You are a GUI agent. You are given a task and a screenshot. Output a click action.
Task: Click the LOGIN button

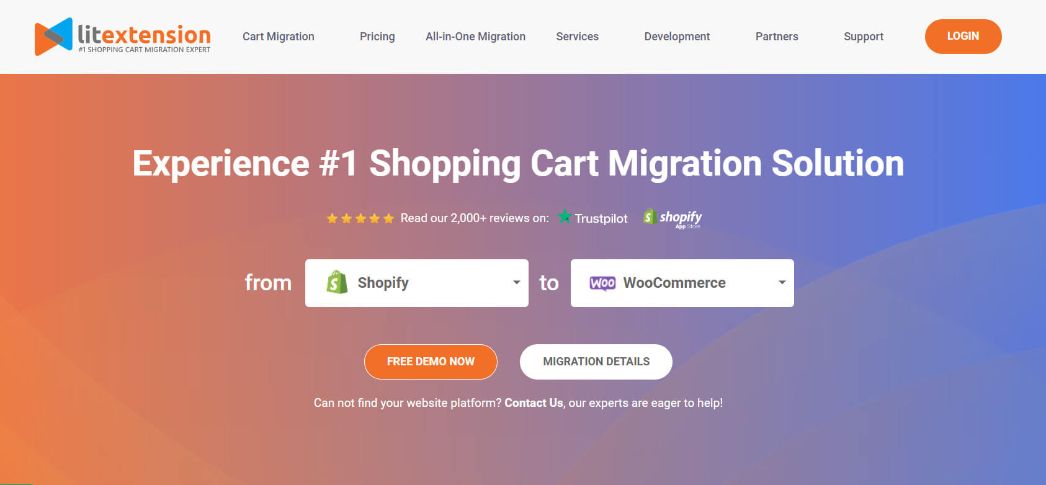963,36
